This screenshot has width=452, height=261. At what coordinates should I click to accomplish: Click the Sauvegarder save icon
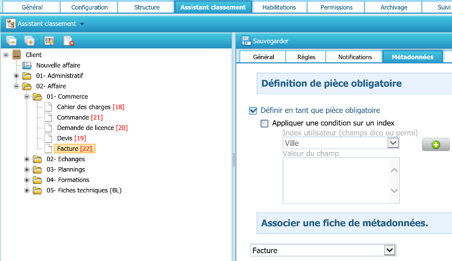(x=246, y=41)
